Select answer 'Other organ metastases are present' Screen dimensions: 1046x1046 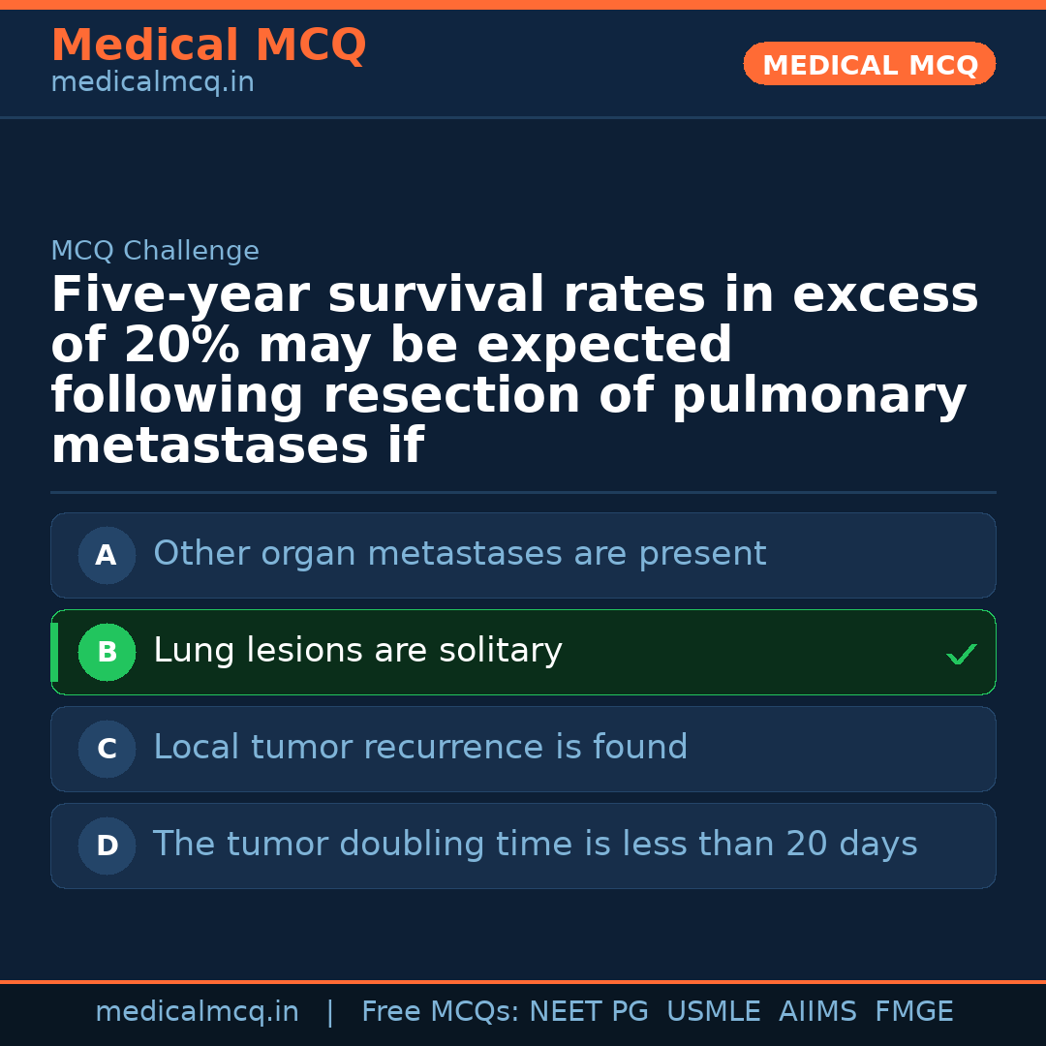459,554
